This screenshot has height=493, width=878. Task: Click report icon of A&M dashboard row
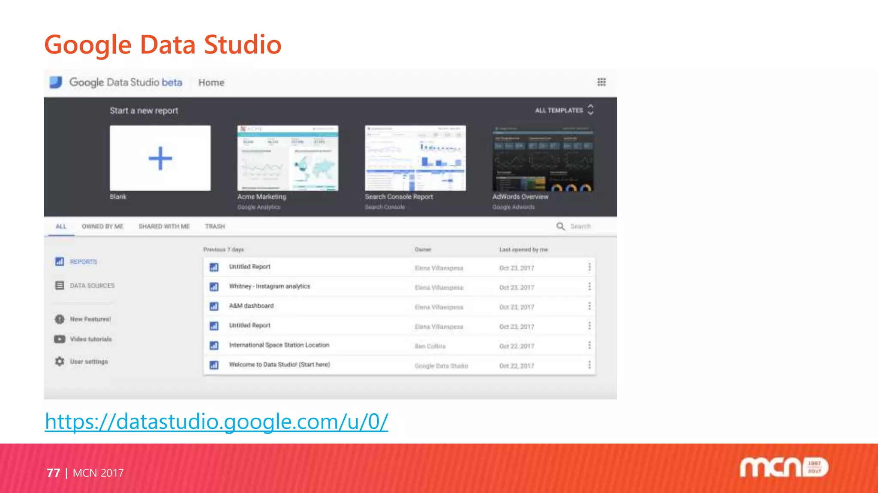pyautogui.click(x=214, y=306)
